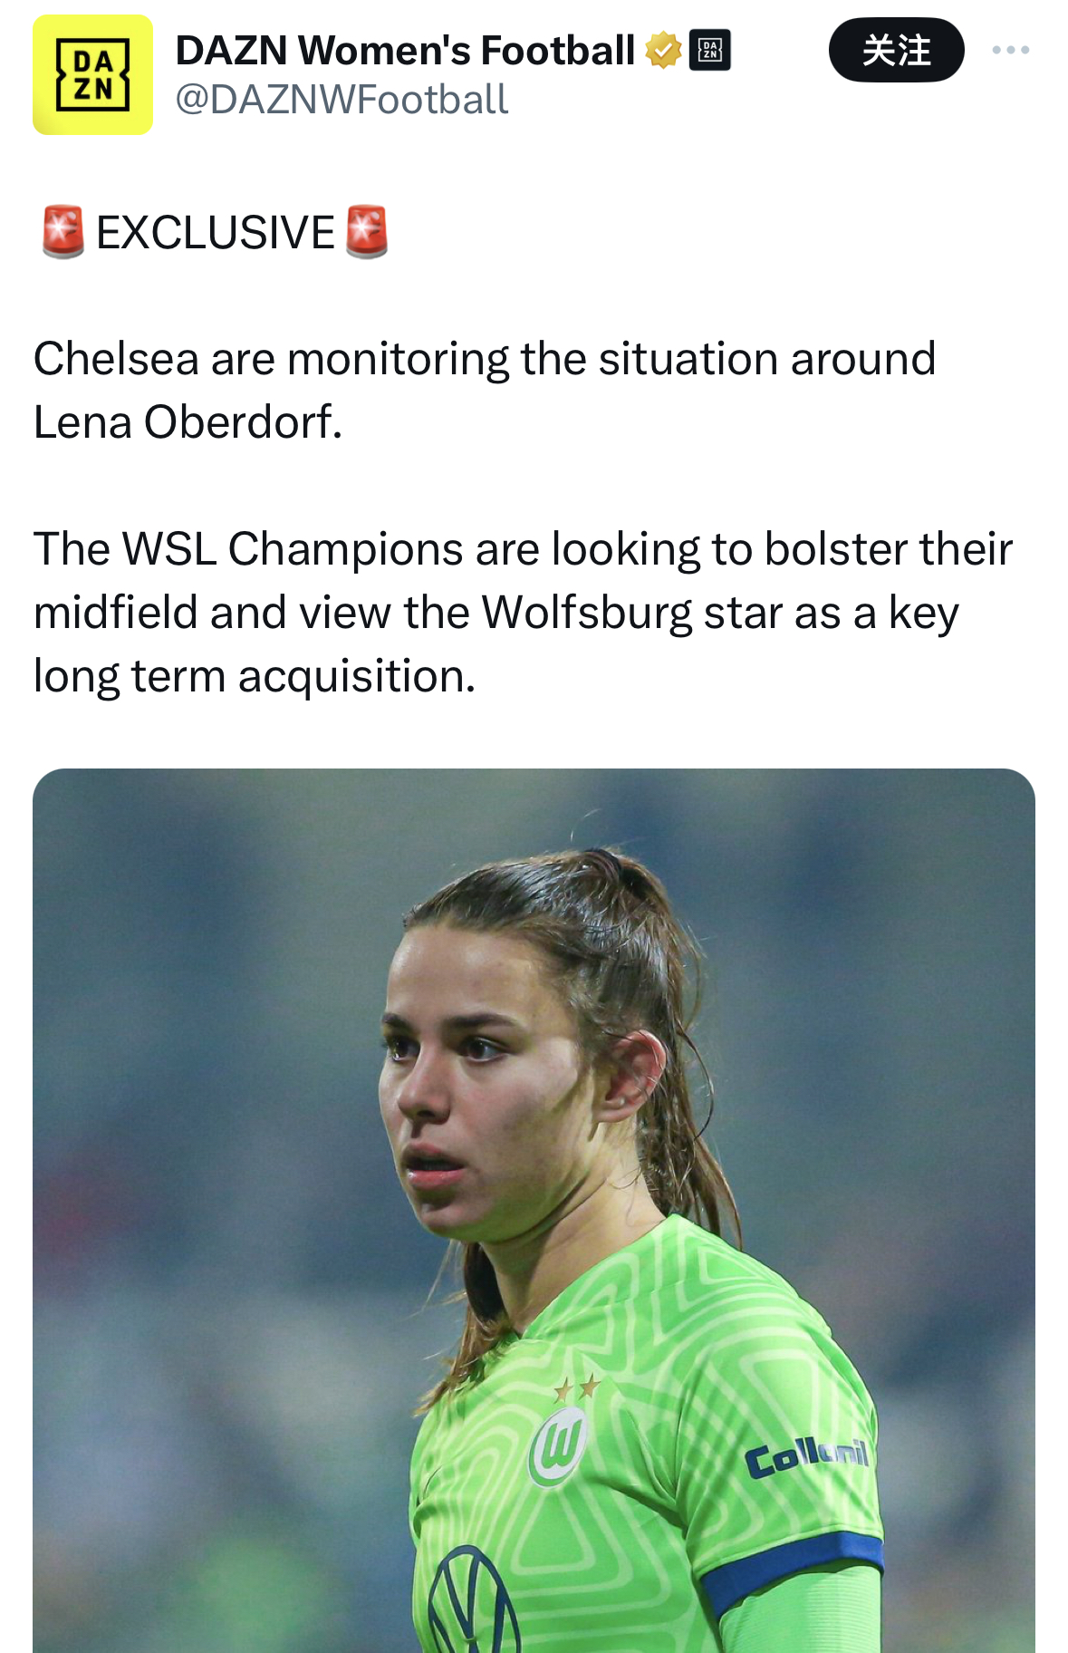The image size is (1068, 1653).
Task: Open the three-dot more options menu
Action: coord(1010,51)
